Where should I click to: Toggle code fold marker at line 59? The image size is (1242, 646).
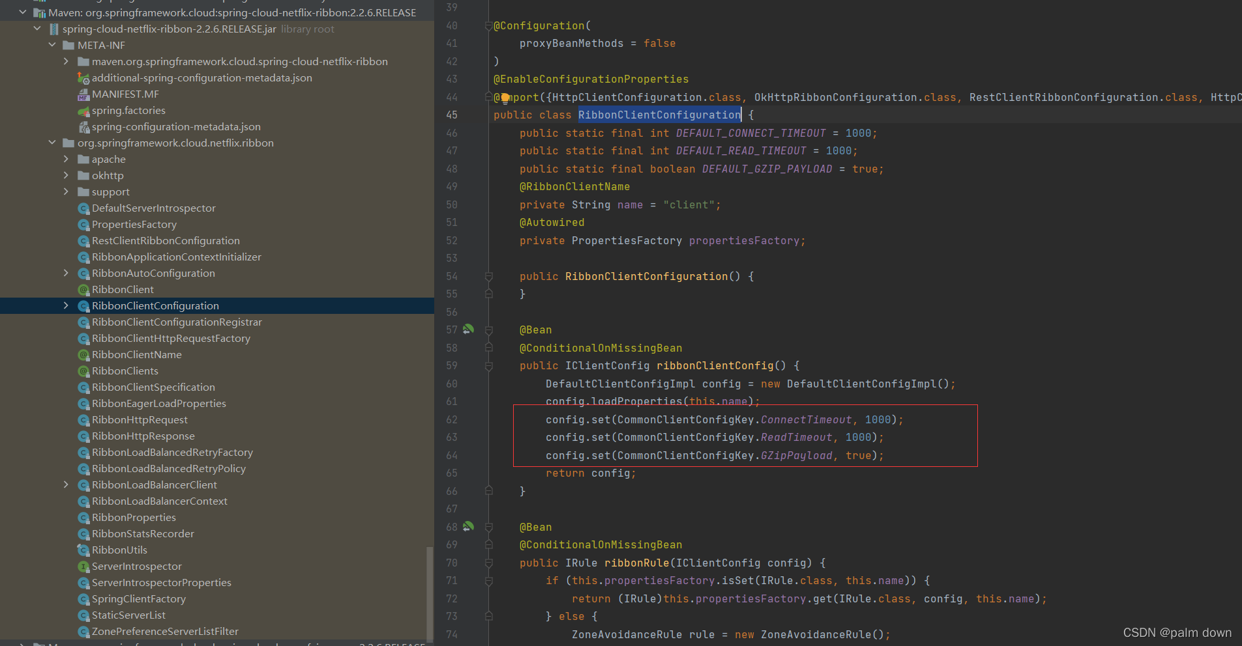tap(488, 366)
